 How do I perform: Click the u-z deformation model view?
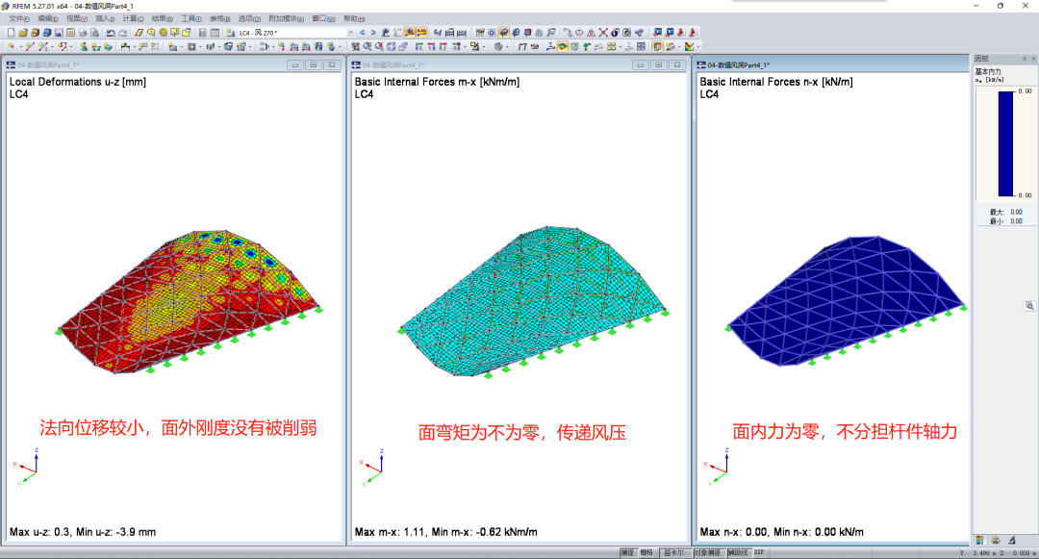189,301
